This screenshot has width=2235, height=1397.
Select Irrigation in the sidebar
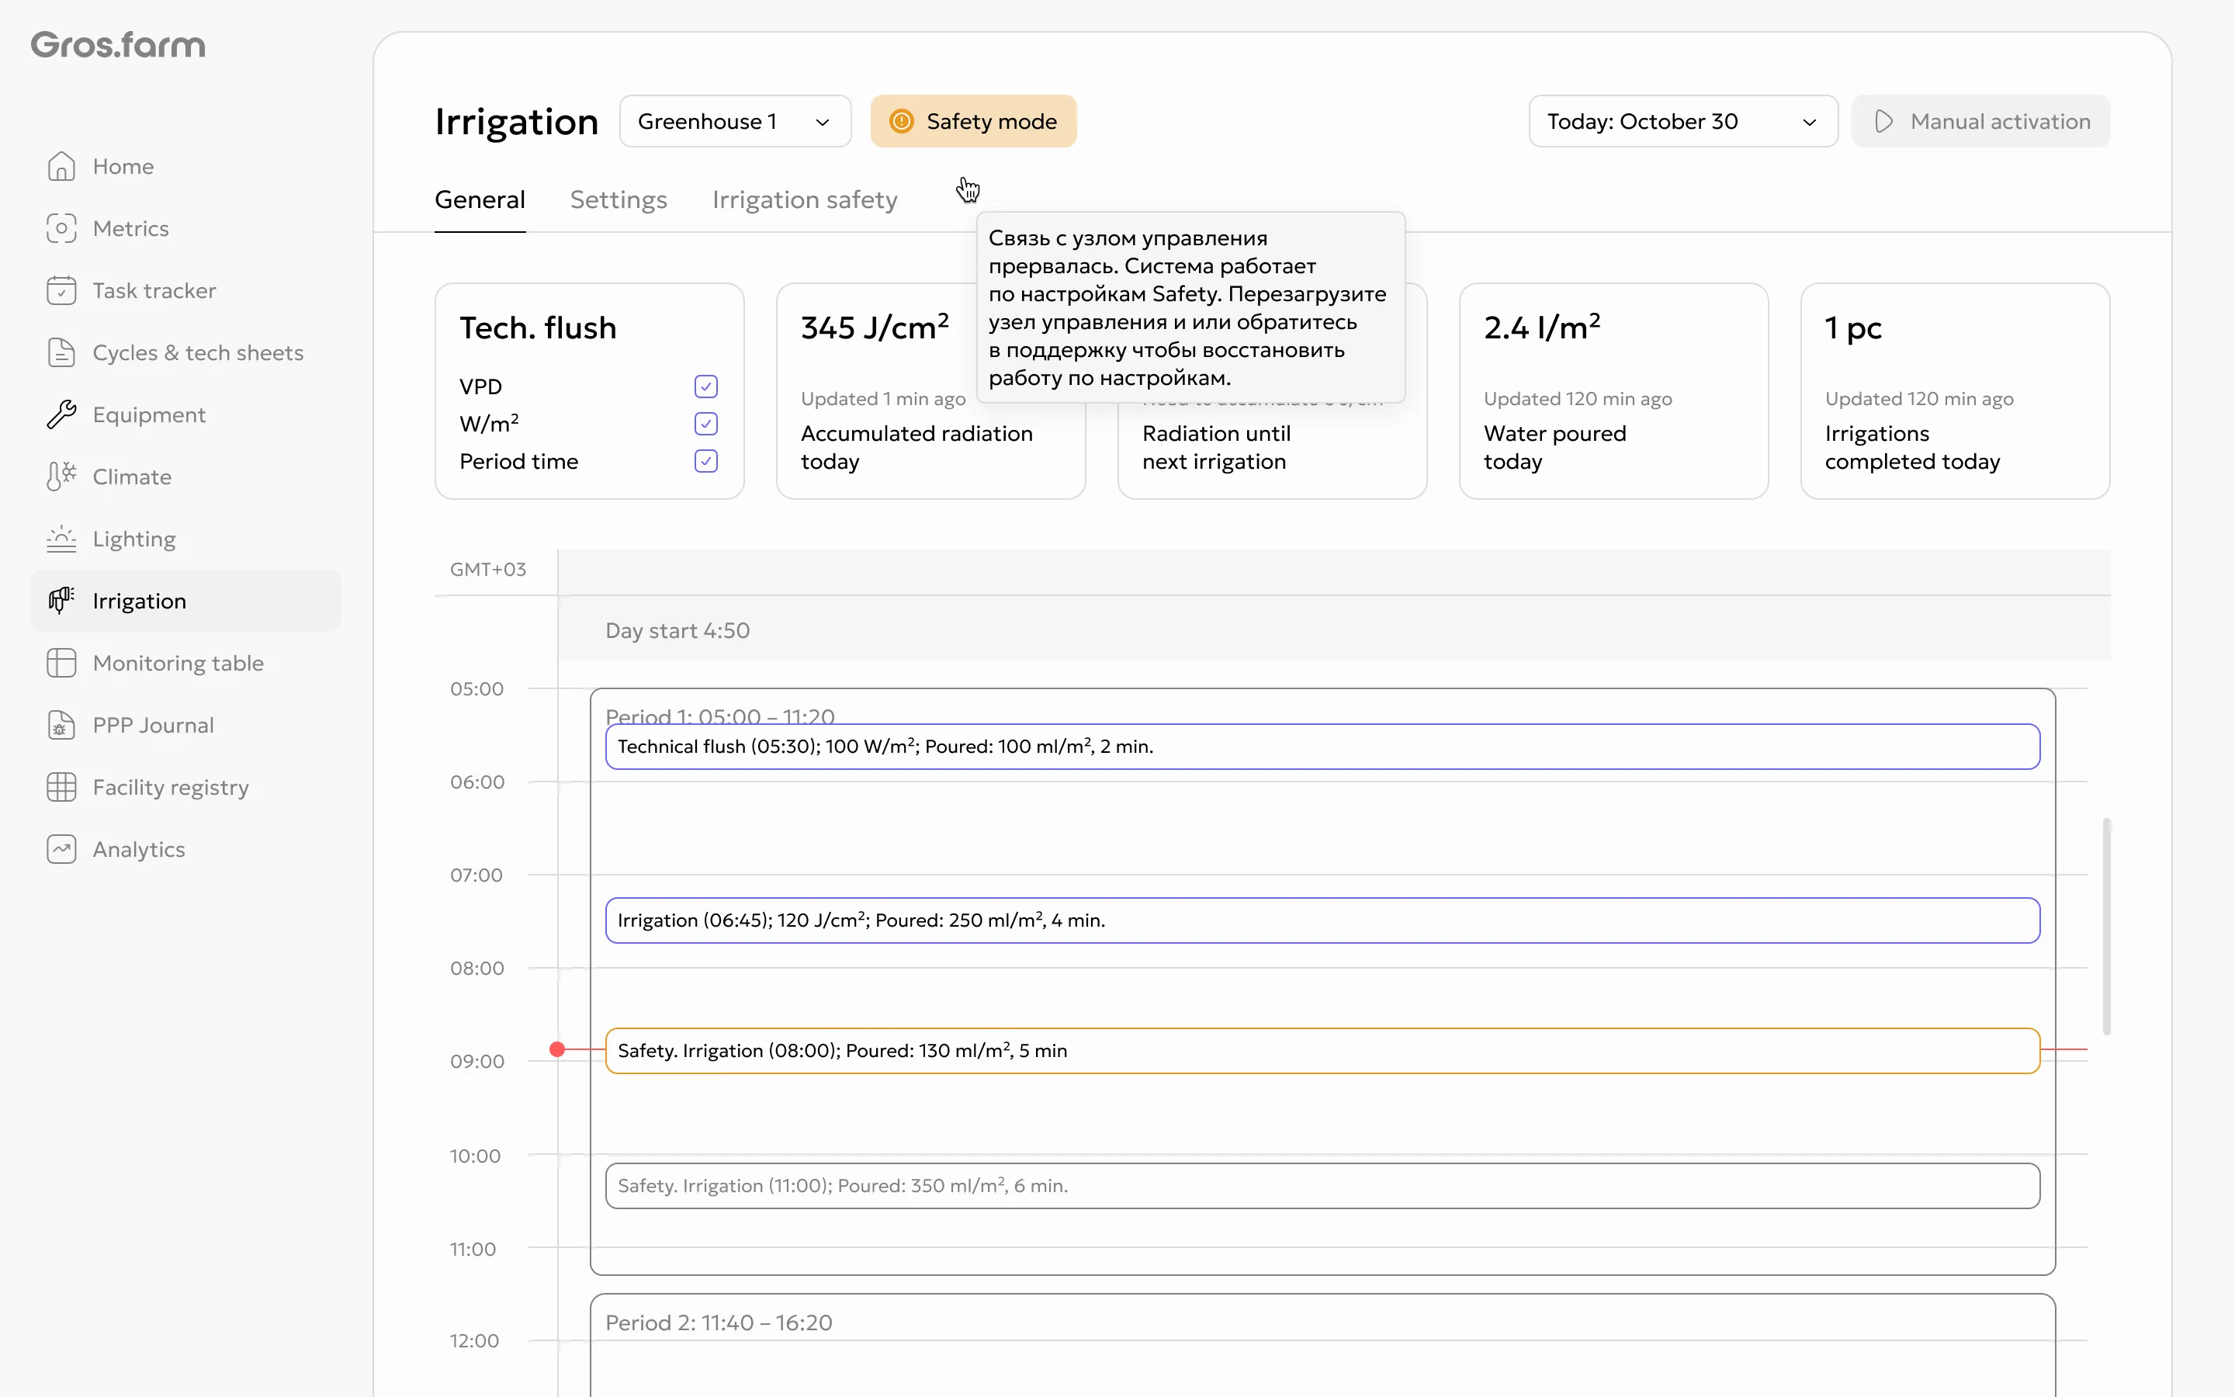185,601
